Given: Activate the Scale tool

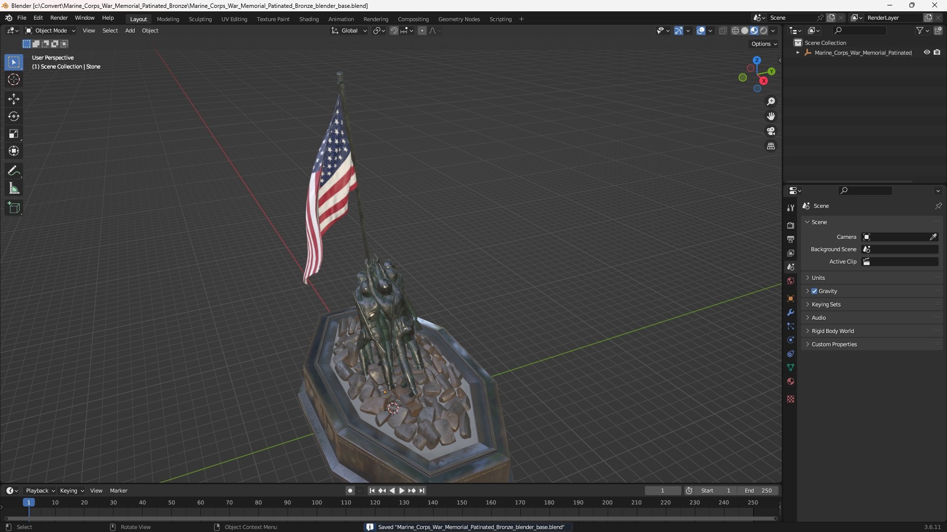Looking at the screenshot, I should tap(14, 133).
